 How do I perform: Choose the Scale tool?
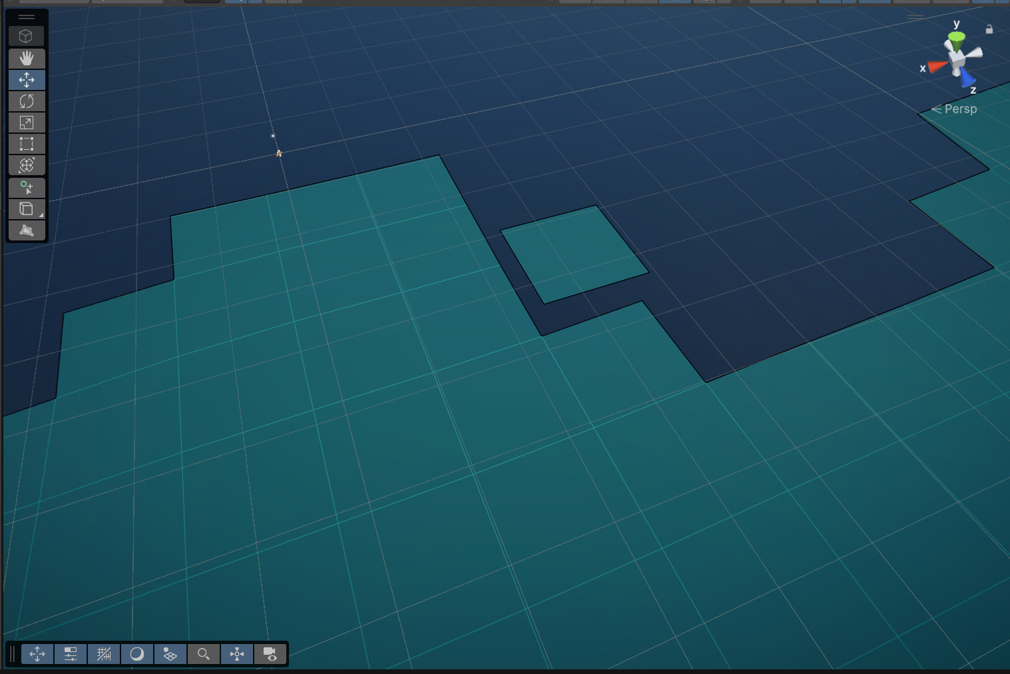[x=27, y=123]
